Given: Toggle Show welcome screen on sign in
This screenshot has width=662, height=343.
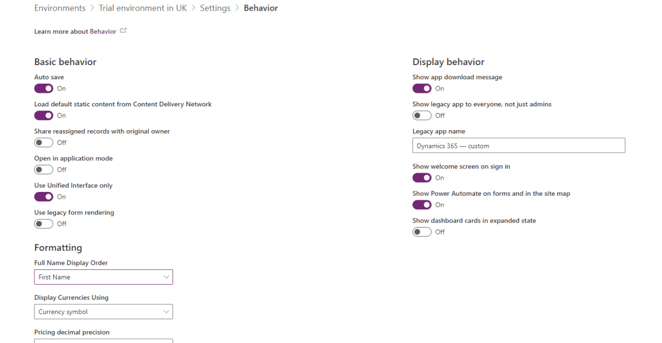Looking at the screenshot, I should tap(422, 177).
